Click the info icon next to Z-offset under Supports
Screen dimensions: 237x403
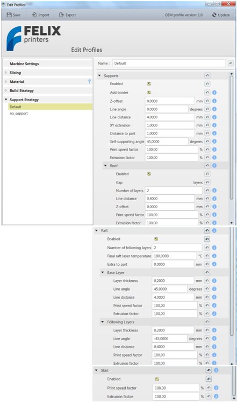pos(214,101)
